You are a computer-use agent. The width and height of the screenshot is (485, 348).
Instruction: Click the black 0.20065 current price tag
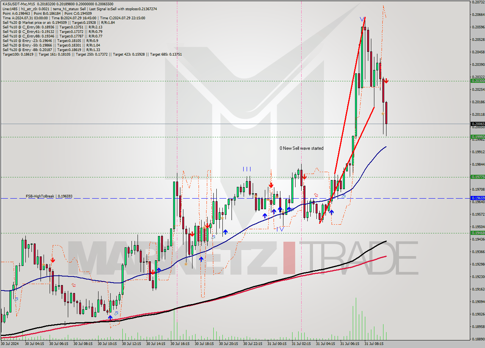[x=477, y=124]
